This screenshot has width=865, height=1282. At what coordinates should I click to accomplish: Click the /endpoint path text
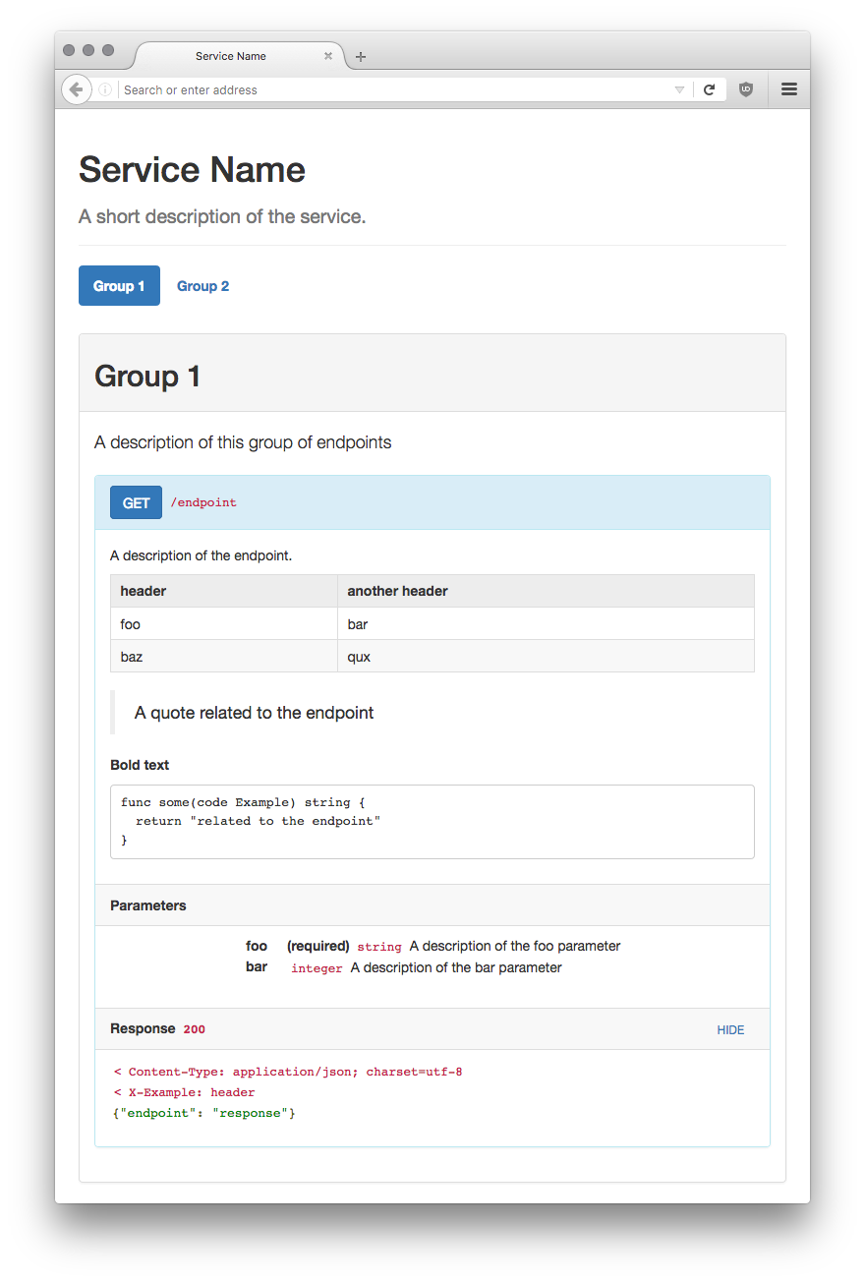pos(203,502)
